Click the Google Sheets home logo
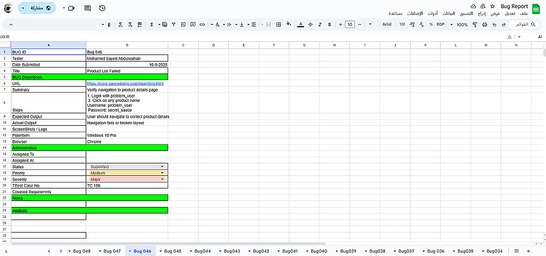This screenshot has height=256, width=546. [x=536, y=8]
